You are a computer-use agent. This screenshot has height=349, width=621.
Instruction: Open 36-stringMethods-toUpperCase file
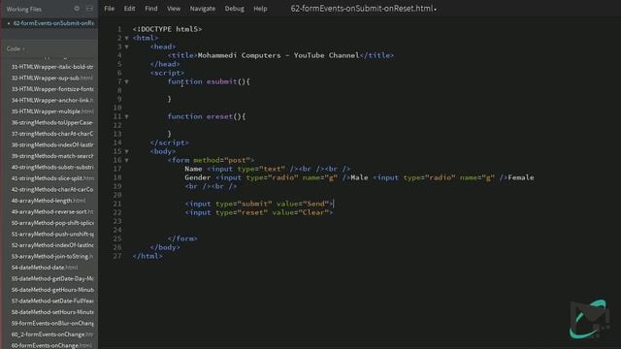[52, 123]
